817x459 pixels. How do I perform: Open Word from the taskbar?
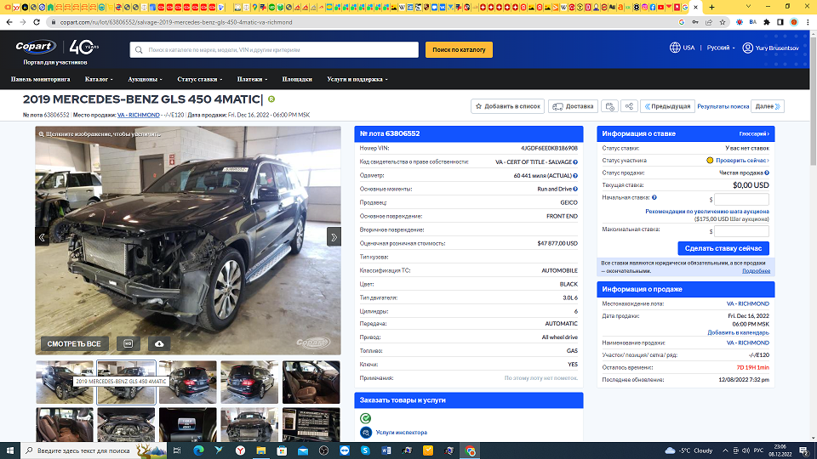point(386,450)
